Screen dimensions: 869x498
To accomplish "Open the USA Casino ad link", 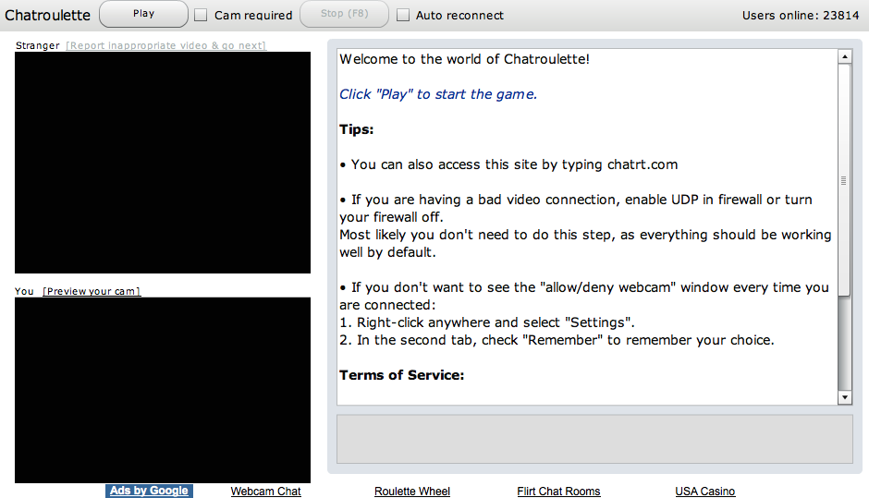I will [x=705, y=492].
